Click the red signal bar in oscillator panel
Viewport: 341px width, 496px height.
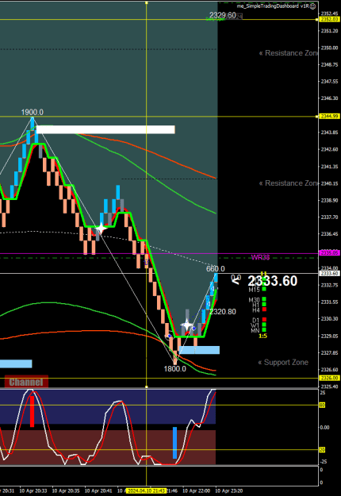click(32, 411)
